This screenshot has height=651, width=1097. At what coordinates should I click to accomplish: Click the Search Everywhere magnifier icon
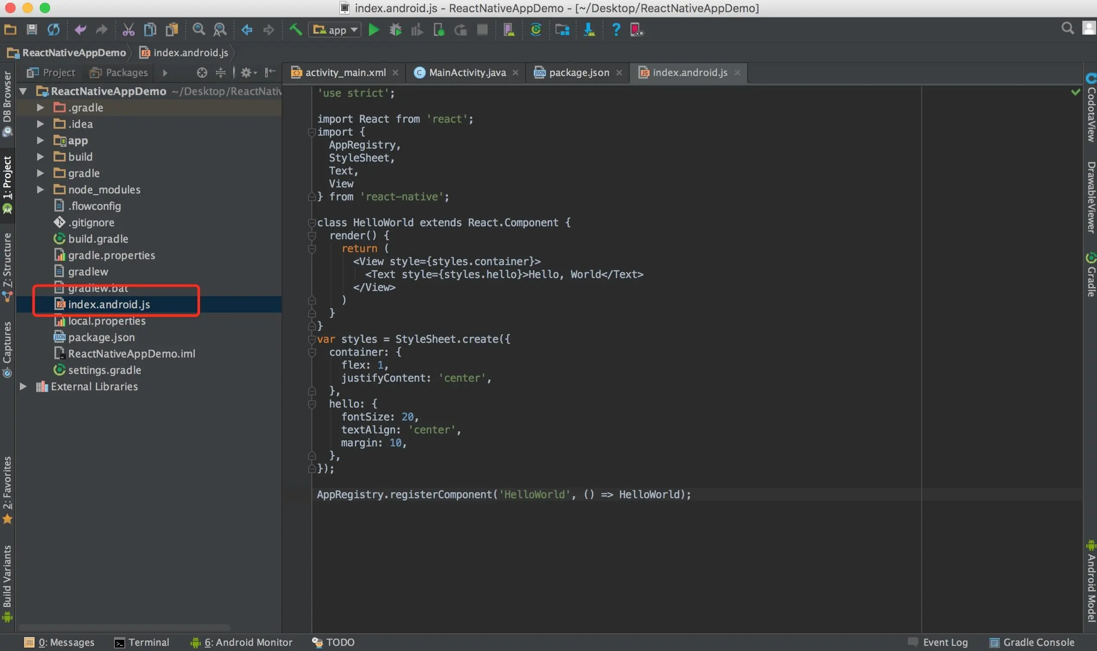click(1068, 28)
